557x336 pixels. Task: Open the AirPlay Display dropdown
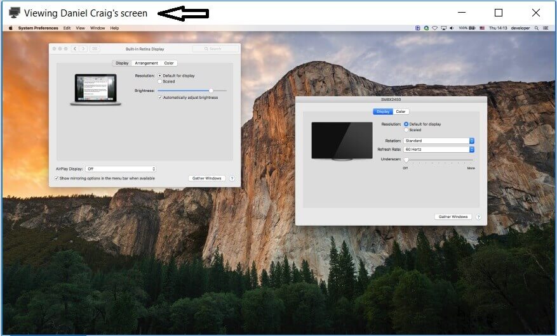121,169
